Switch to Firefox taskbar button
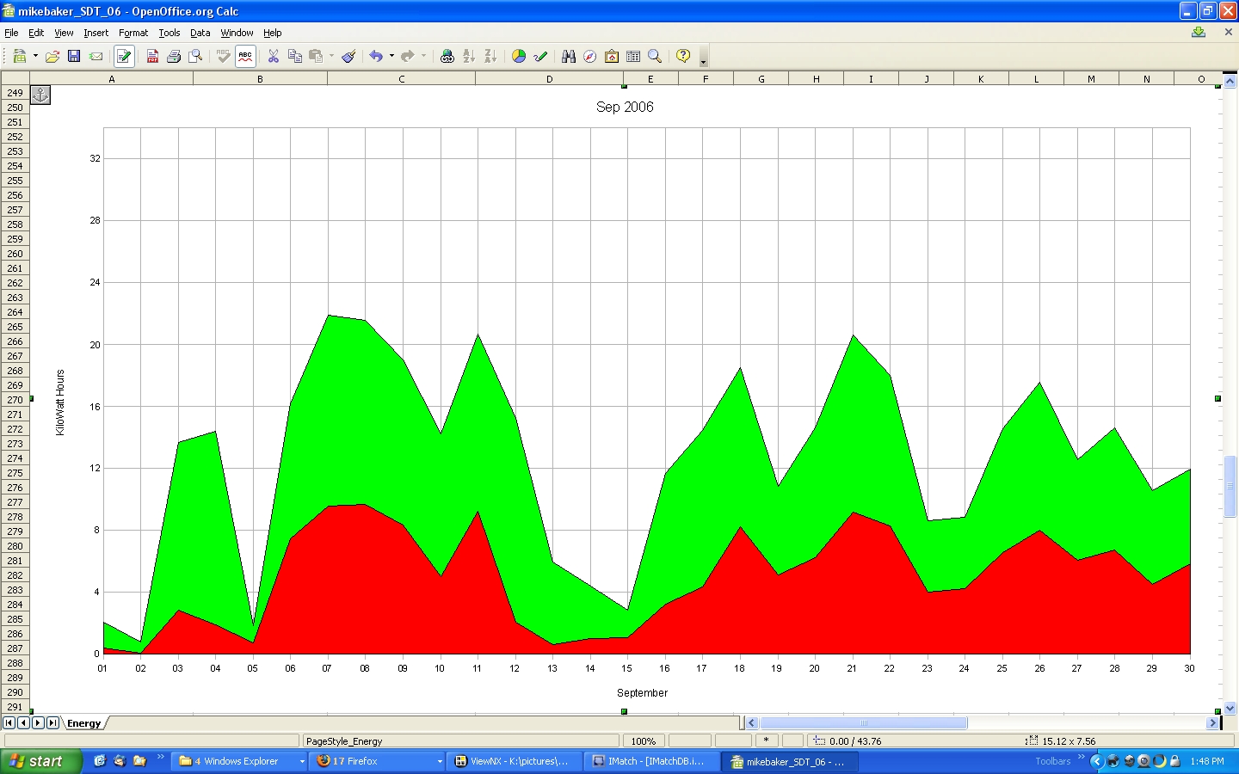Image resolution: width=1239 pixels, height=774 pixels. [x=379, y=761]
